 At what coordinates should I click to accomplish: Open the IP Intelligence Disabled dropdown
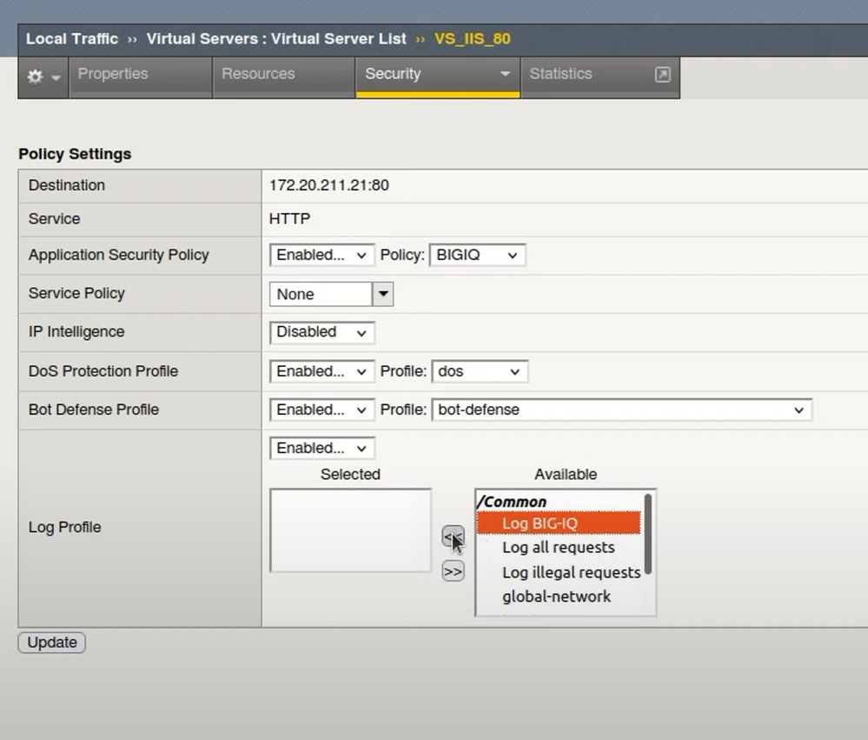pos(321,332)
